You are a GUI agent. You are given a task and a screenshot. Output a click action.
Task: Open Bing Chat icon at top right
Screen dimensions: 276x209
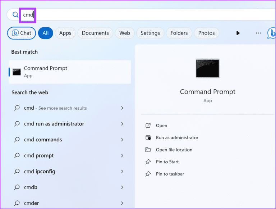coord(272,33)
